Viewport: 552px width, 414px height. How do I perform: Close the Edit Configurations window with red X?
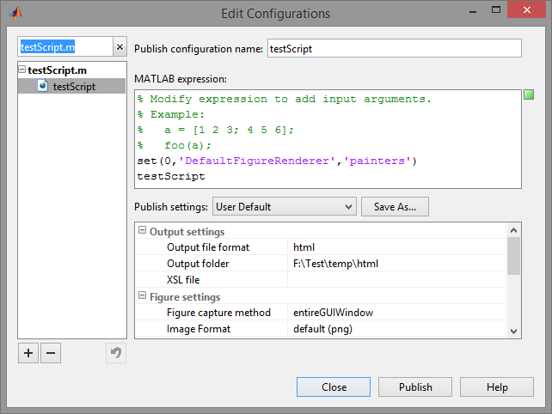coord(527,9)
